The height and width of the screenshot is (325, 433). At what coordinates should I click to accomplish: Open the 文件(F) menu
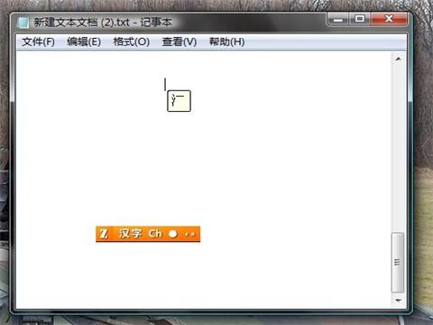pyautogui.click(x=38, y=42)
